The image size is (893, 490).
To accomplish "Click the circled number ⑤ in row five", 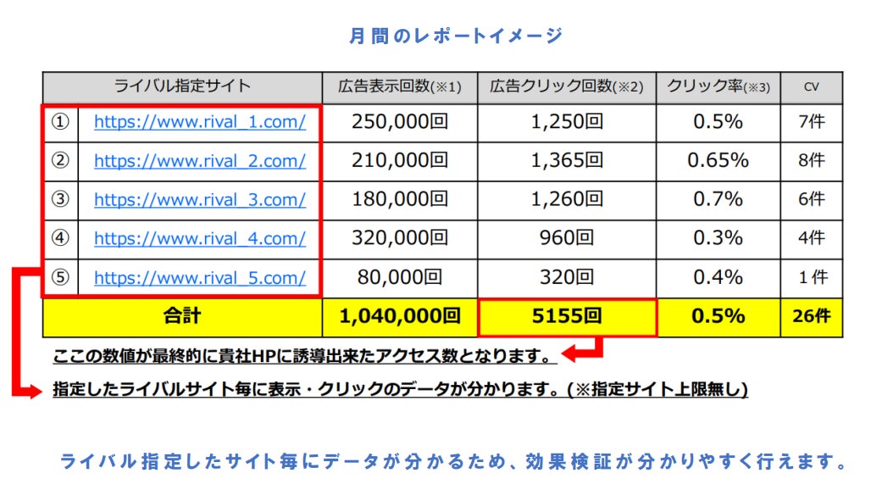I will pos(60,278).
